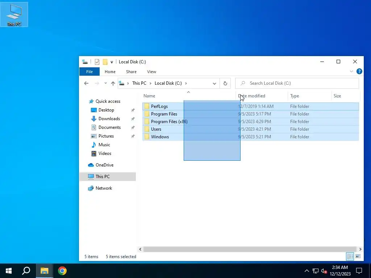371x278 pixels.
Task: Switch to Details view icon in status bar
Action: pyautogui.click(x=350, y=257)
